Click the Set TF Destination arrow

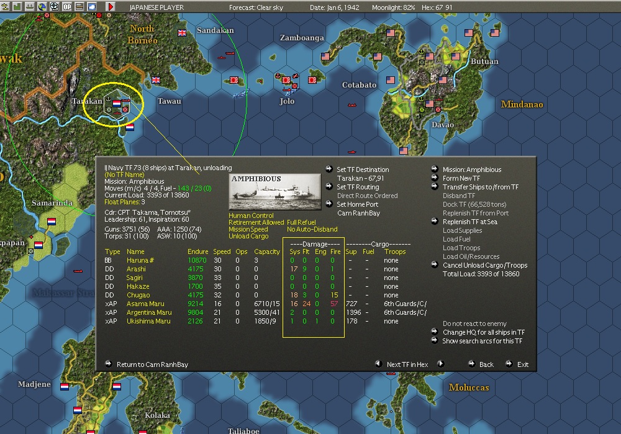329,169
